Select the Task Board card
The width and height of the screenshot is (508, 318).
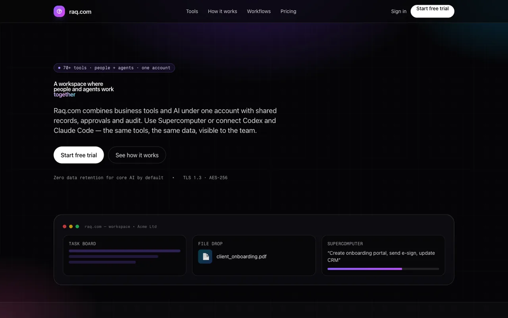pos(125,256)
